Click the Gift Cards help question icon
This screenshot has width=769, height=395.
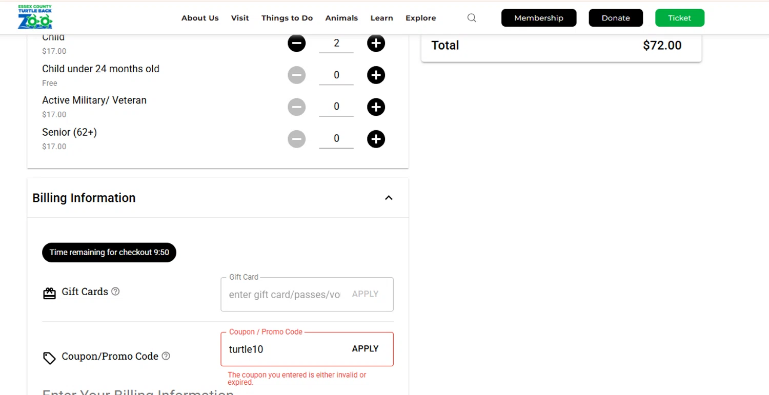[116, 292]
